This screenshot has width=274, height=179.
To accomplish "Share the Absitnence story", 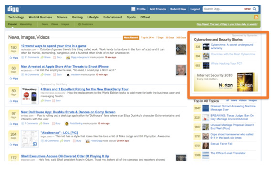I will pos(65,141).
